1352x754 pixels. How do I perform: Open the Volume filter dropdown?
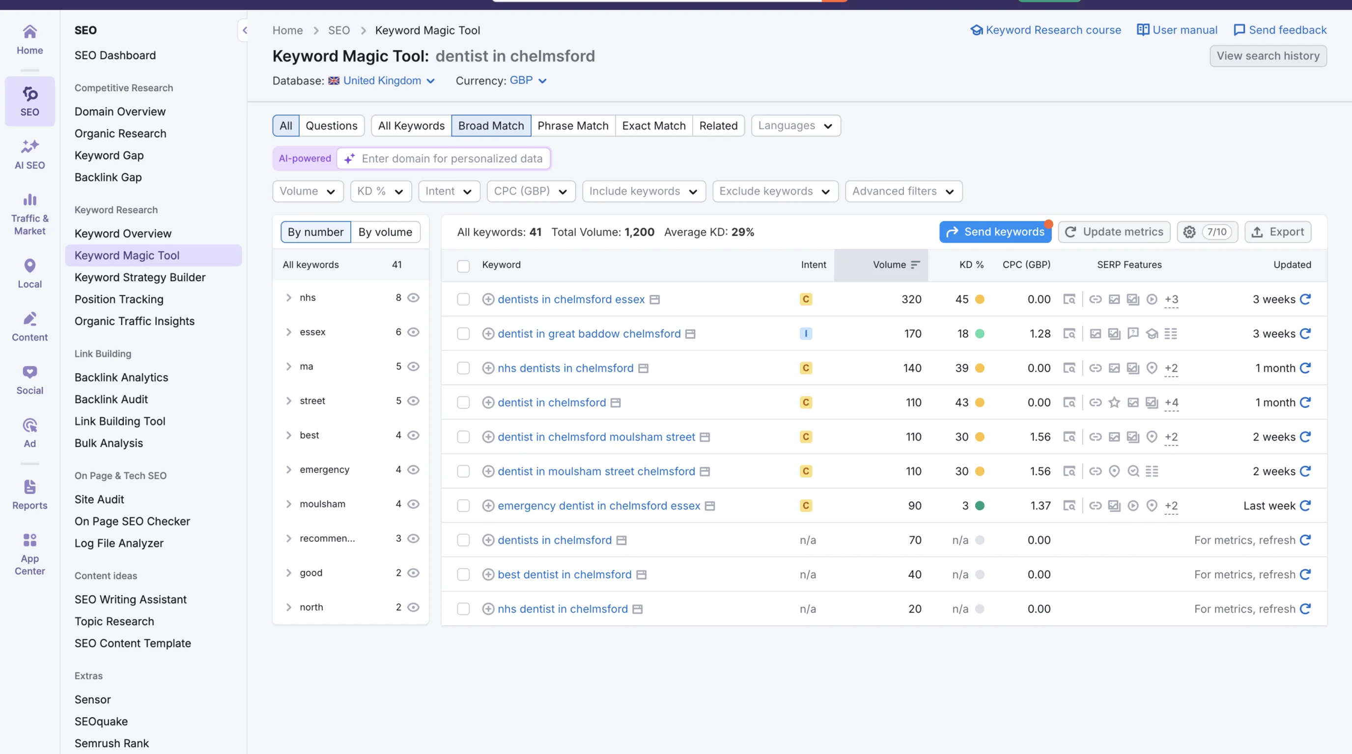coord(308,191)
